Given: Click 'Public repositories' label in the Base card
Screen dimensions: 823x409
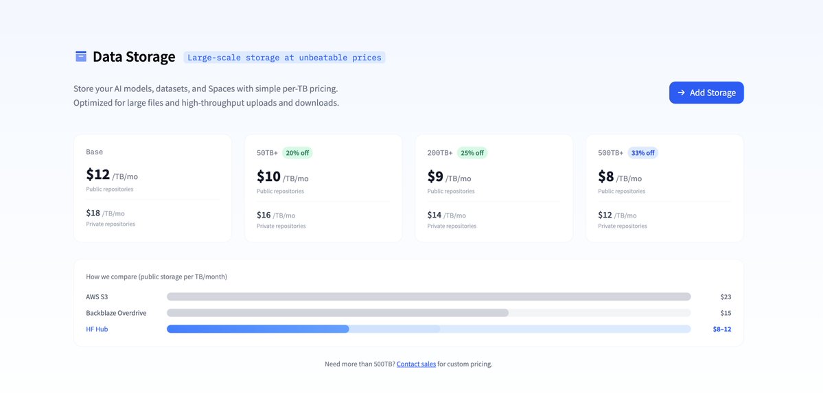Looking at the screenshot, I should 110,189.
